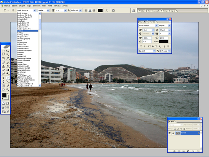The image size is (209, 157).
Task: Click the Fondo layer thumbnail
Action: (x=178, y=133)
